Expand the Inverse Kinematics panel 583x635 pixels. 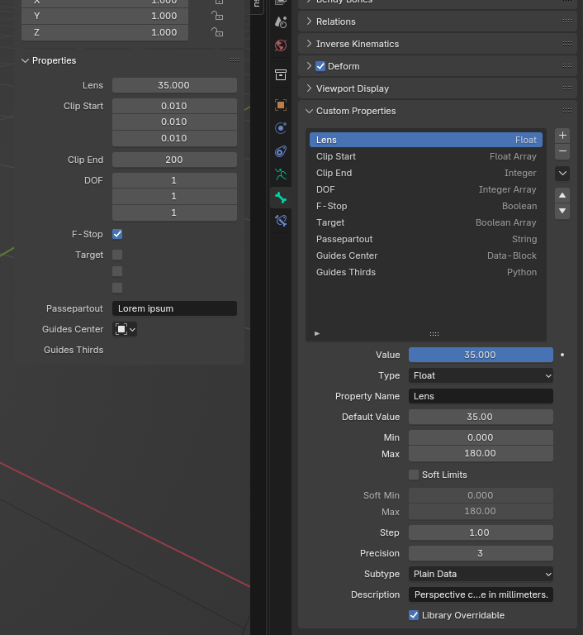click(x=309, y=44)
